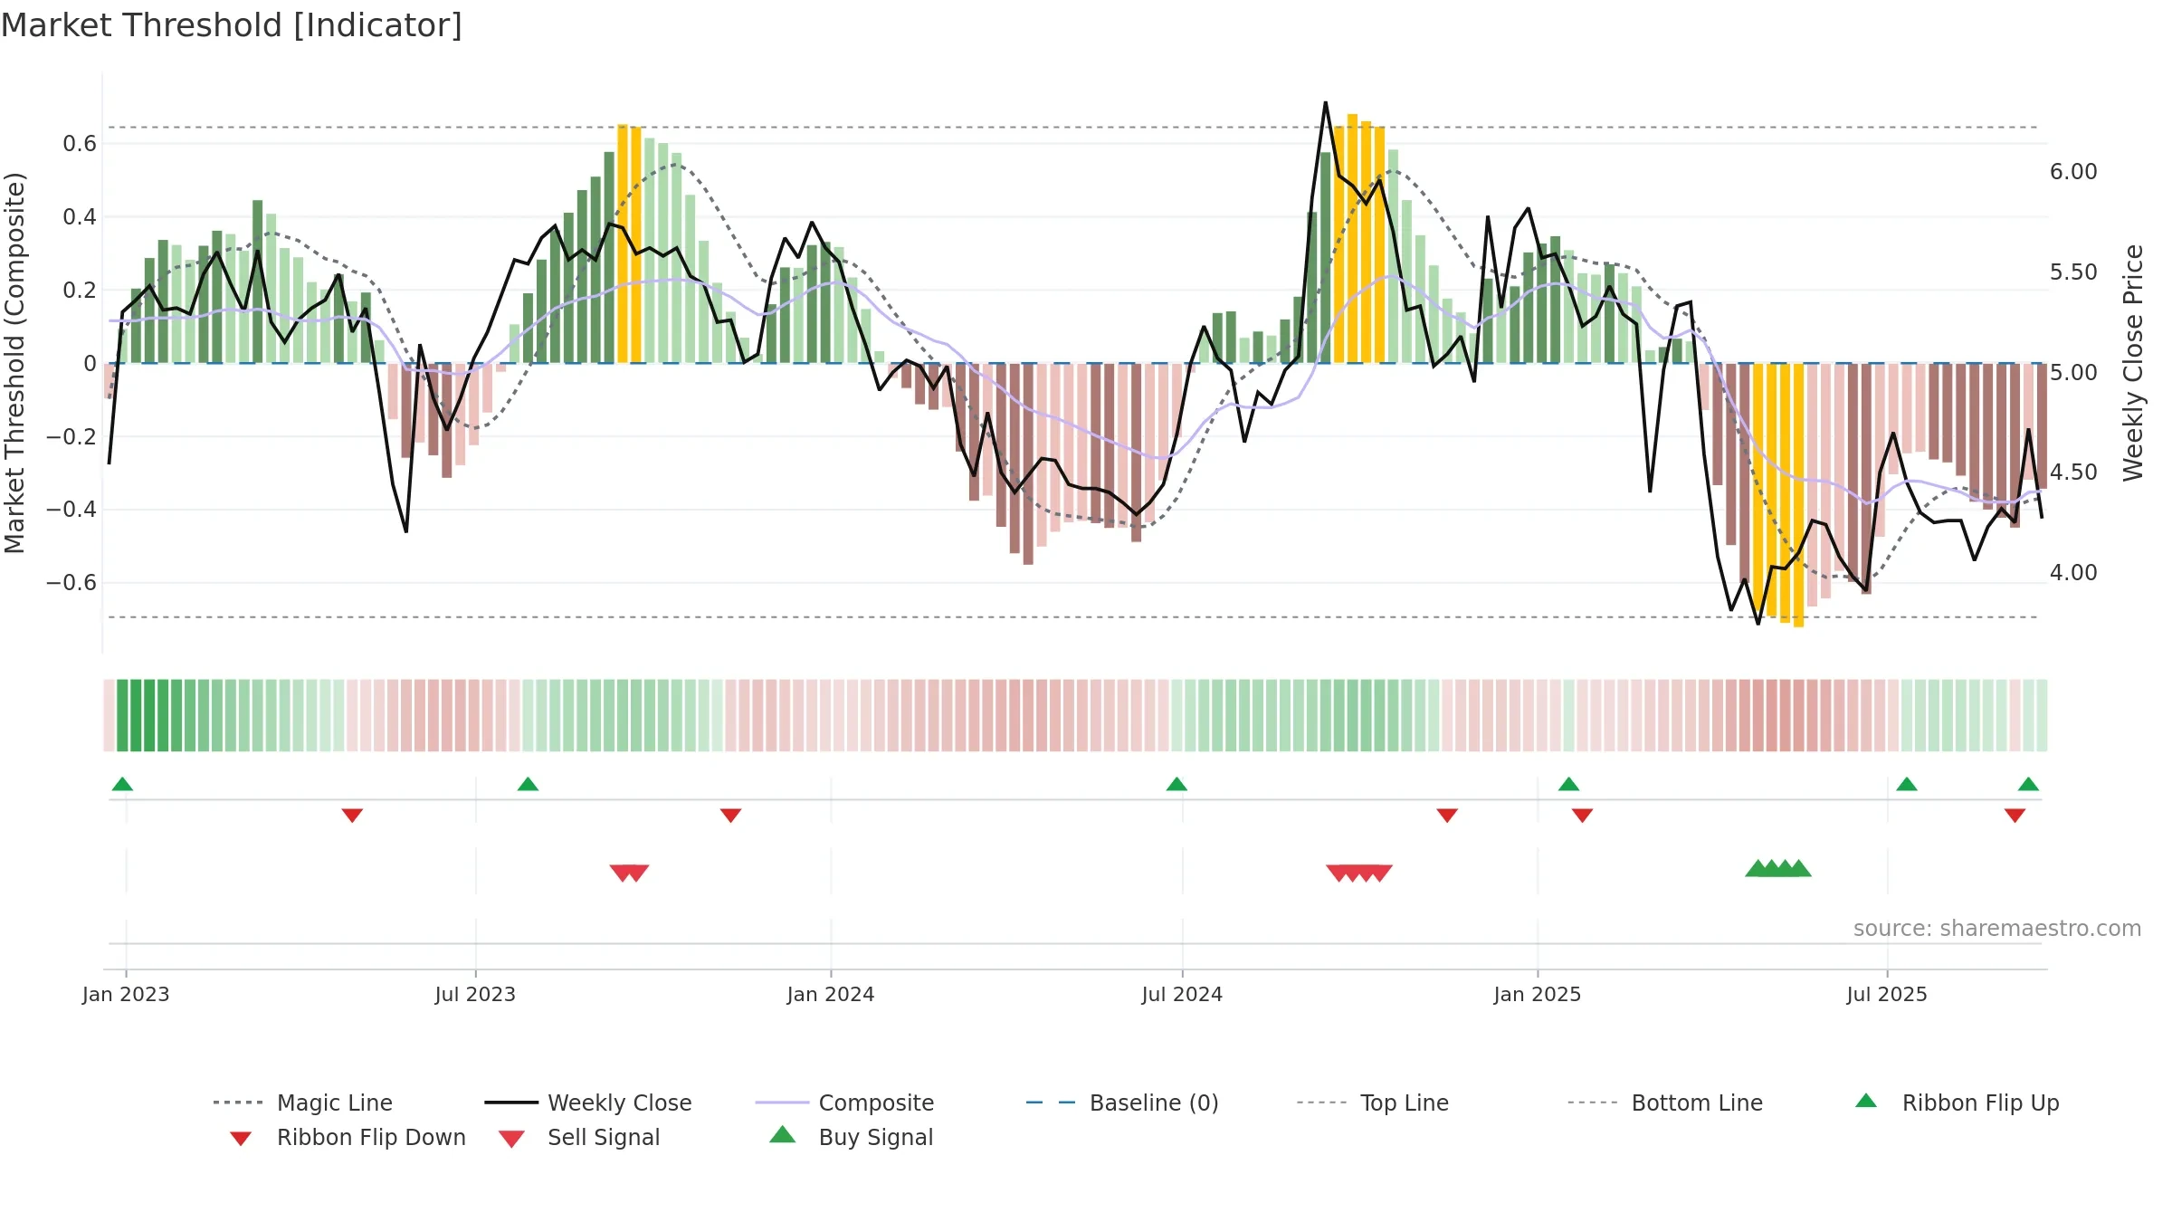Click the tallest yellow bar at the late 2024 peak
2172x1222 pixels.
(1352, 238)
